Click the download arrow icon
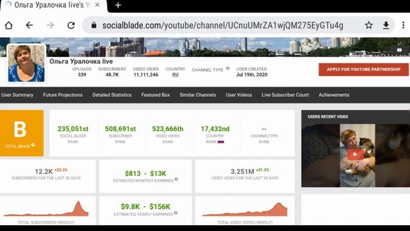The image size is (410, 231). point(386,26)
